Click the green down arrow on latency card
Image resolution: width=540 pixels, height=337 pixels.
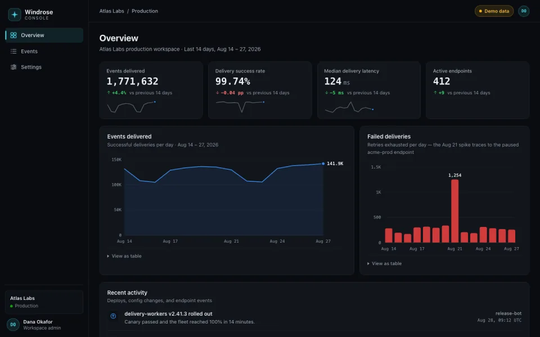pos(326,93)
